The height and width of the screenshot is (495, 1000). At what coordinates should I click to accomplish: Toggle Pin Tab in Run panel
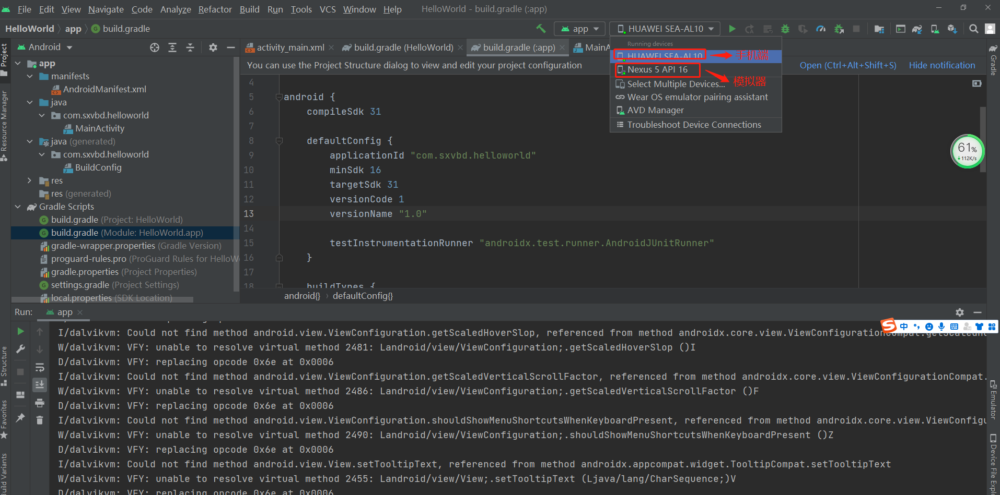point(20,417)
